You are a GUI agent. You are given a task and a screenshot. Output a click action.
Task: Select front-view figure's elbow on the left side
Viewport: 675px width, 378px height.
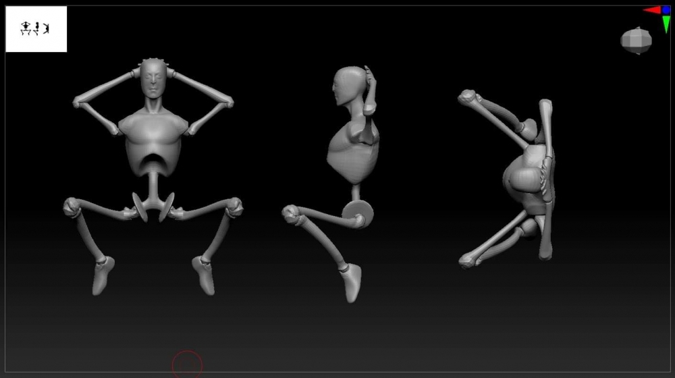(x=79, y=102)
